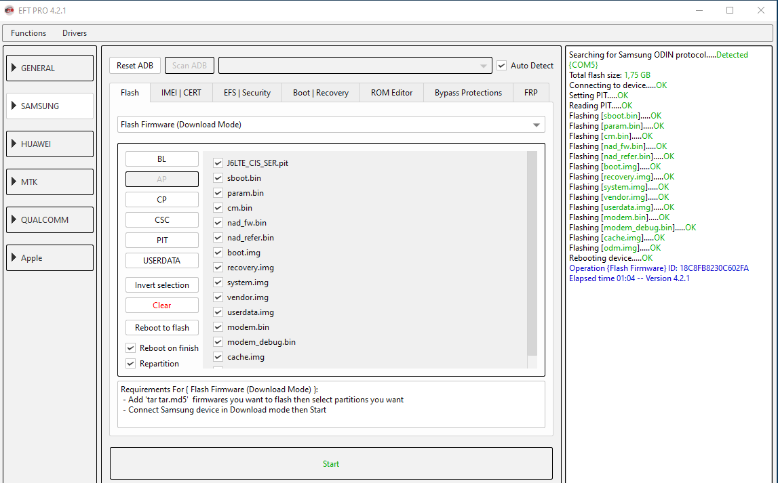Uncheck the J6LTE_CIS_SER.pit checkbox
The width and height of the screenshot is (778, 483).
(218, 163)
